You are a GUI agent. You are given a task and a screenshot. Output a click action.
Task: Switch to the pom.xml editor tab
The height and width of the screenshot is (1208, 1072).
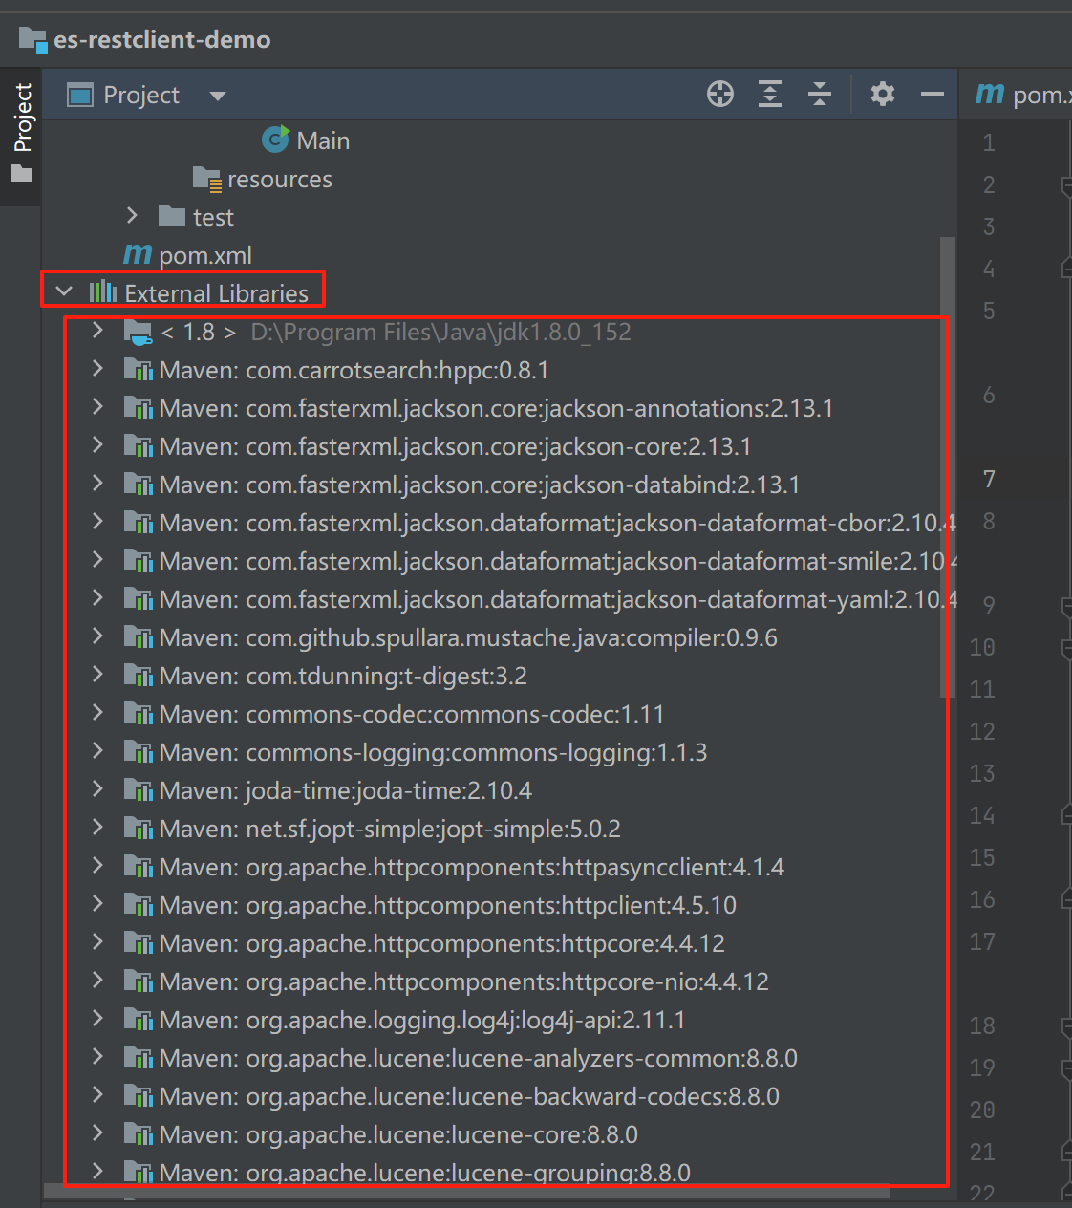(x=1023, y=95)
